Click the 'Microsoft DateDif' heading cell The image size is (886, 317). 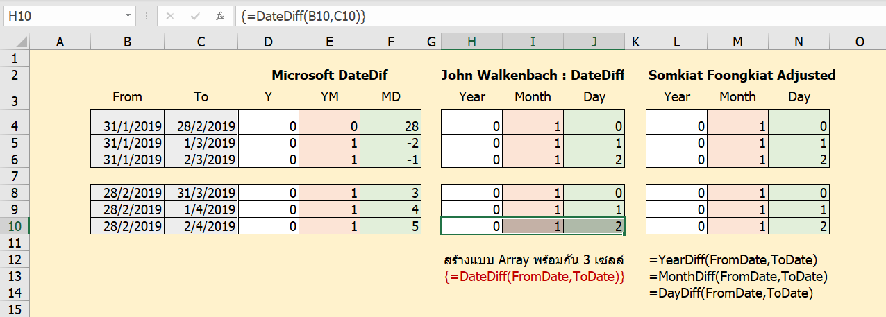pyautogui.click(x=329, y=75)
